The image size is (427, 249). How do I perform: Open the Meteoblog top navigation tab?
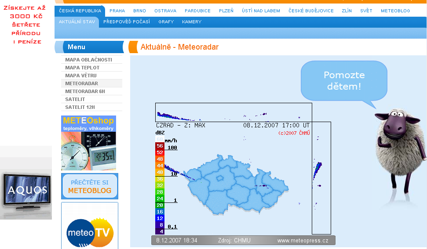395,11
